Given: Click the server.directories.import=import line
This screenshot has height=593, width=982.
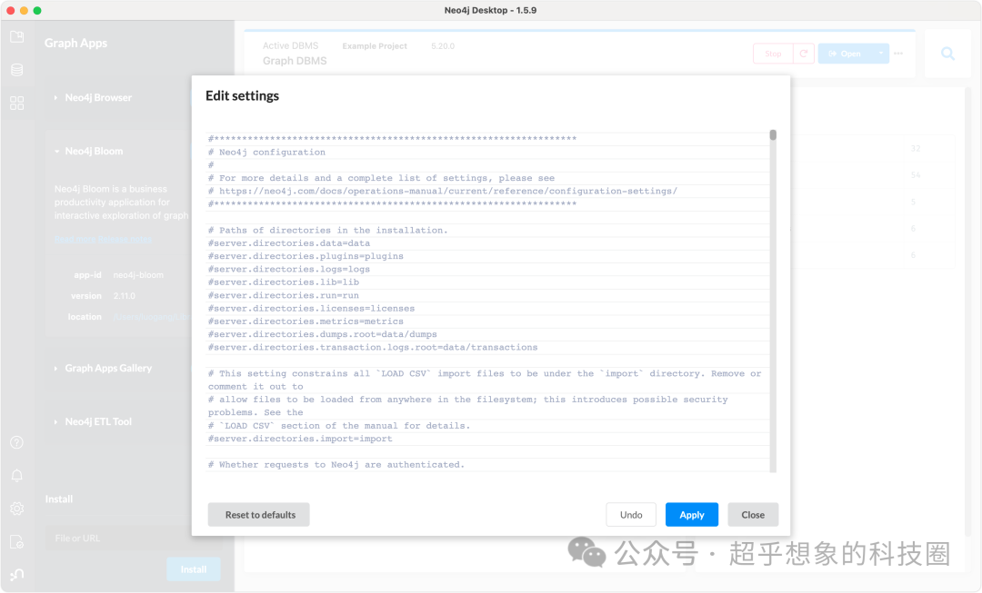Looking at the screenshot, I should tap(301, 440).
